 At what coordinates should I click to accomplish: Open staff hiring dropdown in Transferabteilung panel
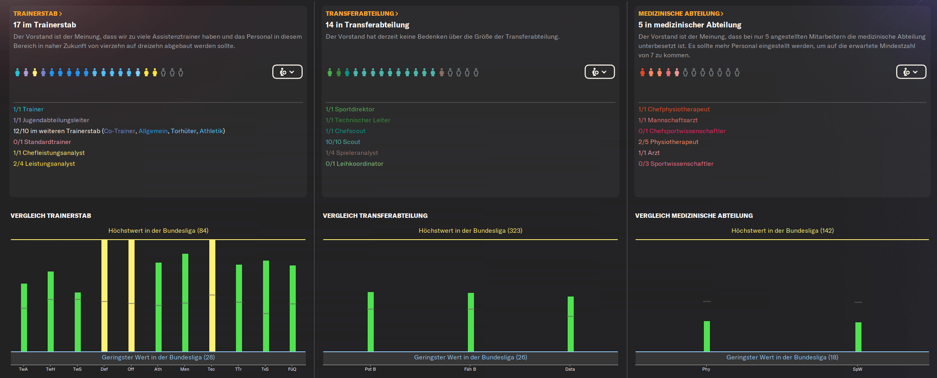[x=600, y=72]
